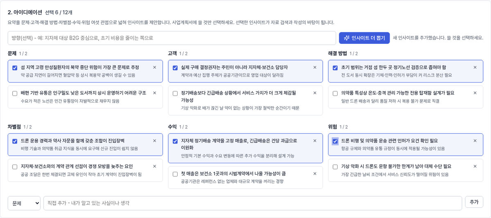Click '새 인사이트를 추가했습니다' status message
Screen dimensions: 491x218
[x=438, y=38]
